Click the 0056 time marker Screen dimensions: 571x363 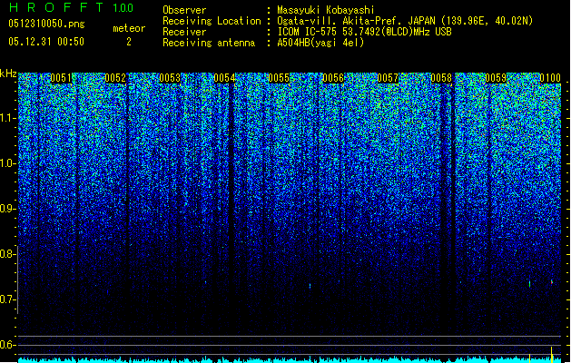[333, 78]
